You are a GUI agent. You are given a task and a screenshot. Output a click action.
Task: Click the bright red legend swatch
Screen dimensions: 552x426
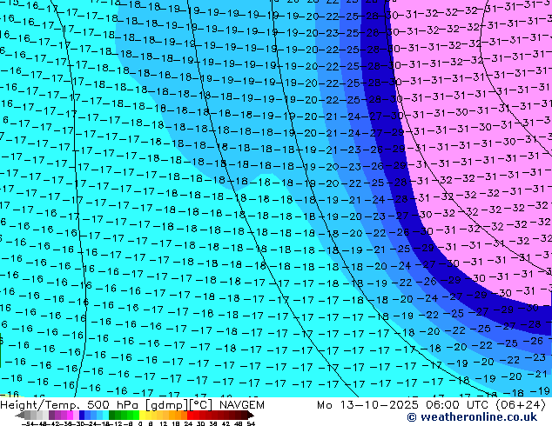point(190,415)
